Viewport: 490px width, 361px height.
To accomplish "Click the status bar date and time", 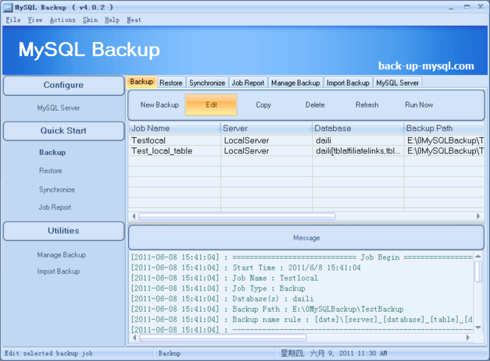I will point(334,354).
